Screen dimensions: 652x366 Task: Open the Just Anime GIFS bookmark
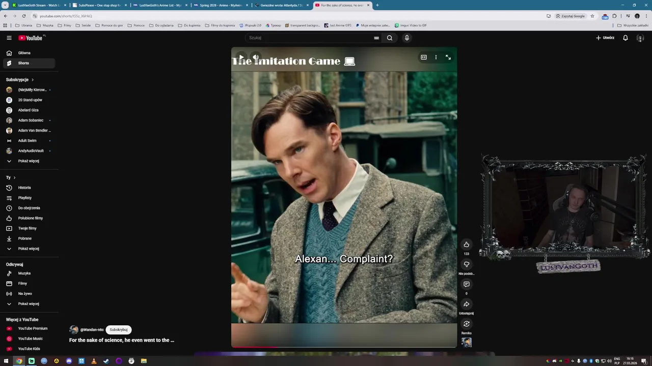coord(338,25)
